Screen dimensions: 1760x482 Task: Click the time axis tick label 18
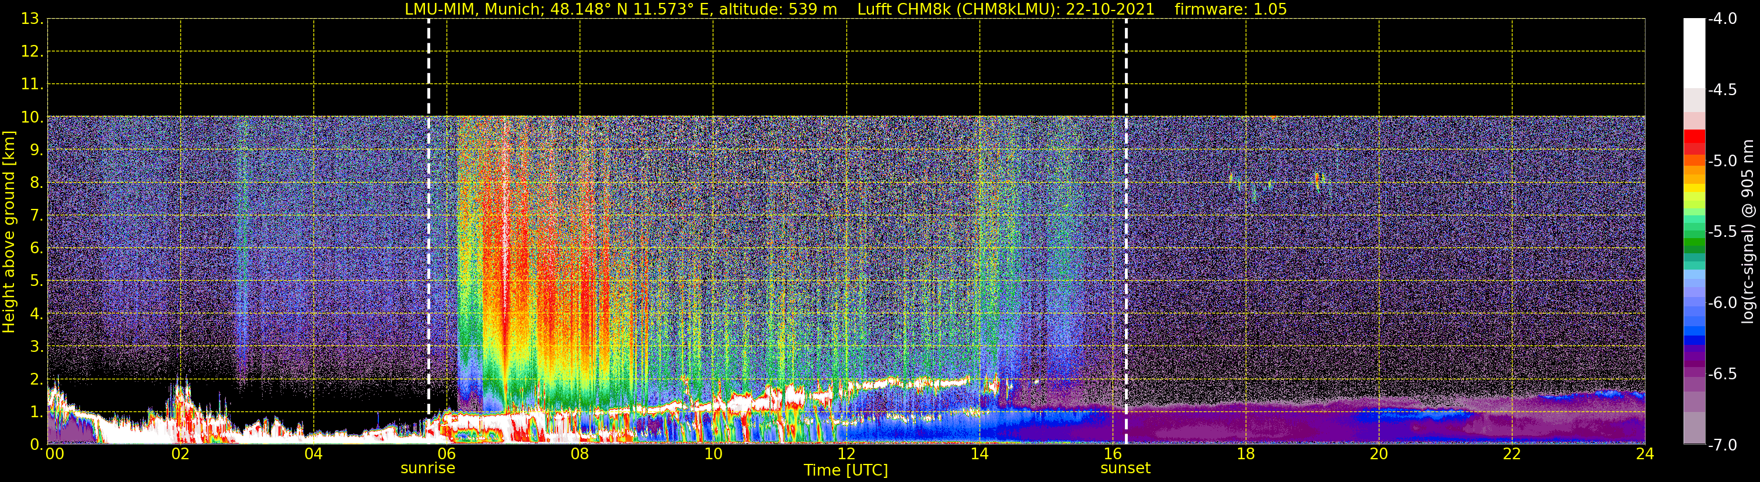1246,454
